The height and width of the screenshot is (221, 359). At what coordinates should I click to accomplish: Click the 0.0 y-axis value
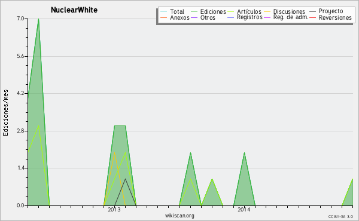coord(20,205)
